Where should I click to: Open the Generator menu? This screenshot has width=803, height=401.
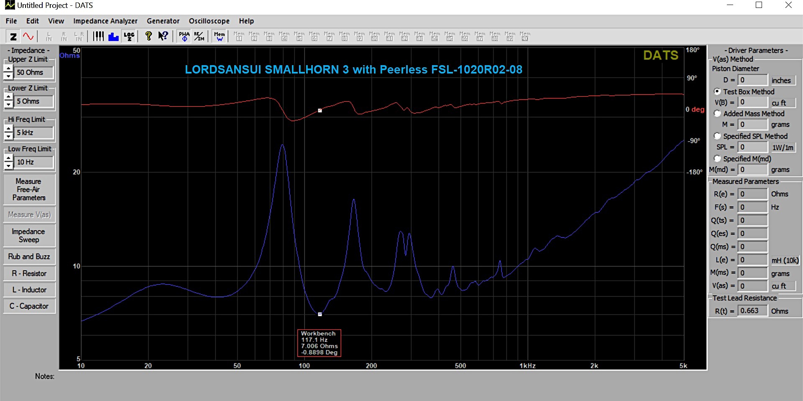pos(163,21)
